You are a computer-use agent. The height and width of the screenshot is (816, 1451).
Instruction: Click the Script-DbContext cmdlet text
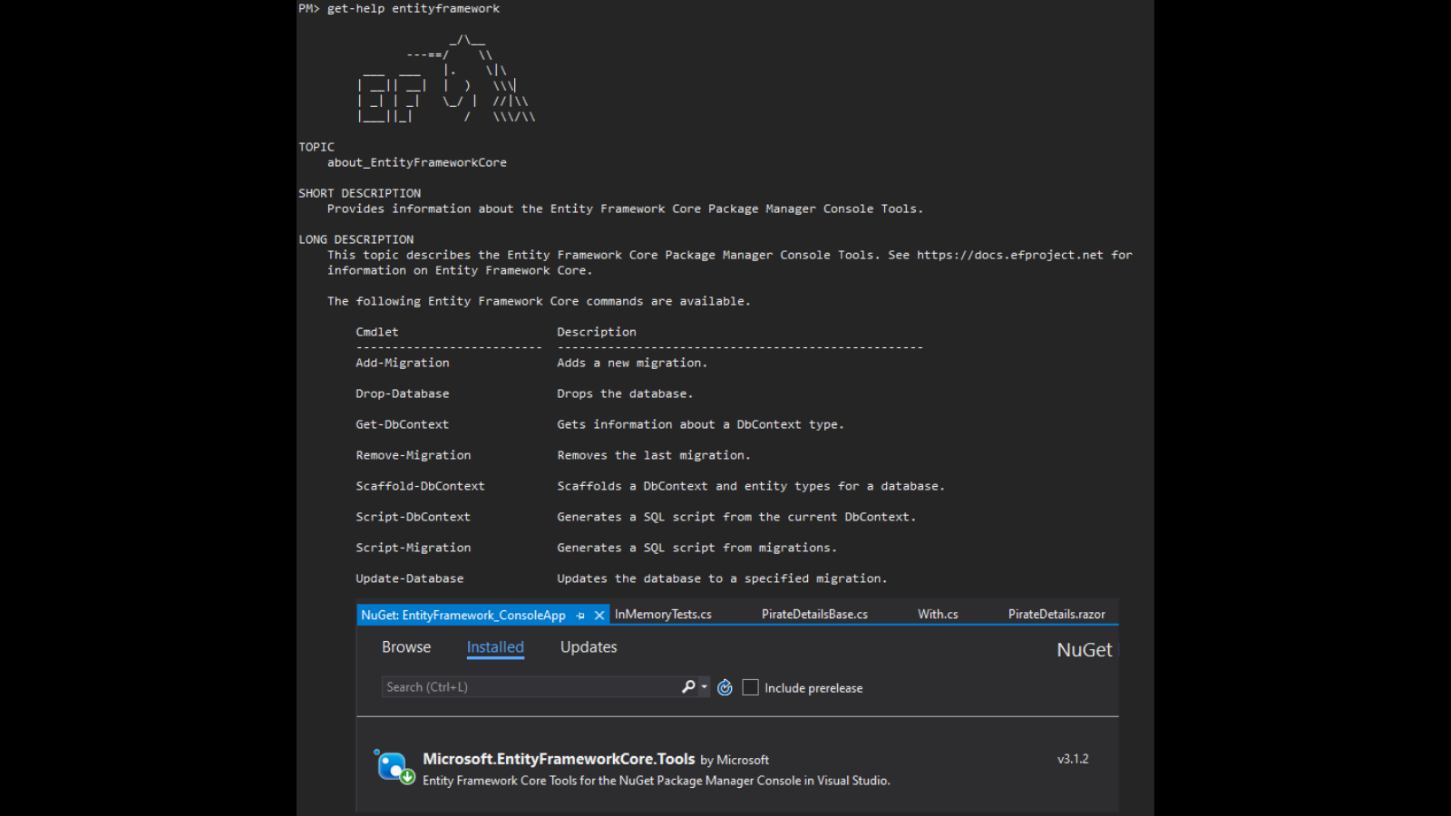pyautogui.click(x=414, y=517)
